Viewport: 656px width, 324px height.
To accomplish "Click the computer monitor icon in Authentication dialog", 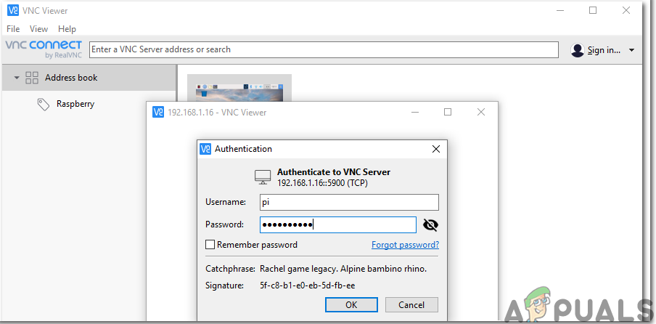I will point(263,177).
